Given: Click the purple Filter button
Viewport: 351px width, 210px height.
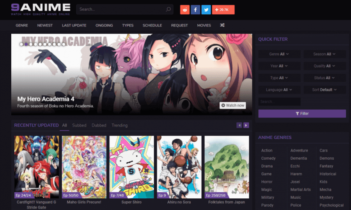Looking at the screenshot, I should click(302, 114).
